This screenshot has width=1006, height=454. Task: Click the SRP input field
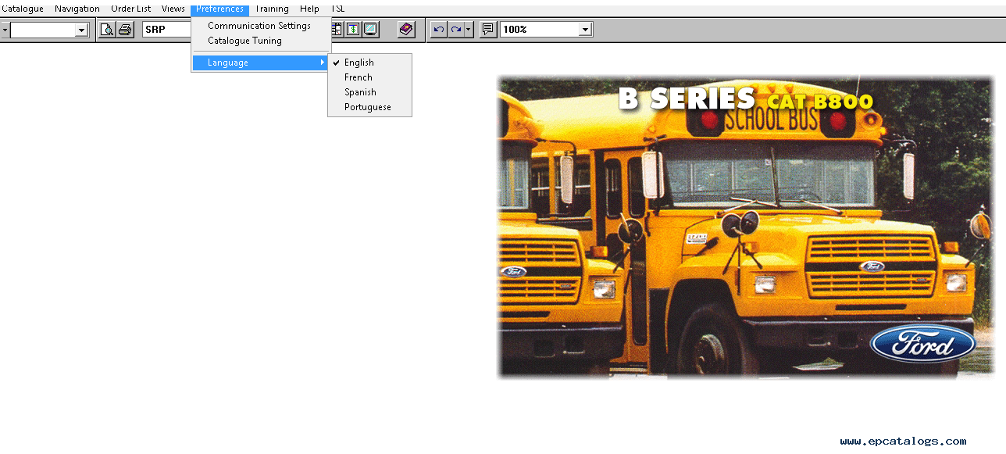(x=167, y=30)
